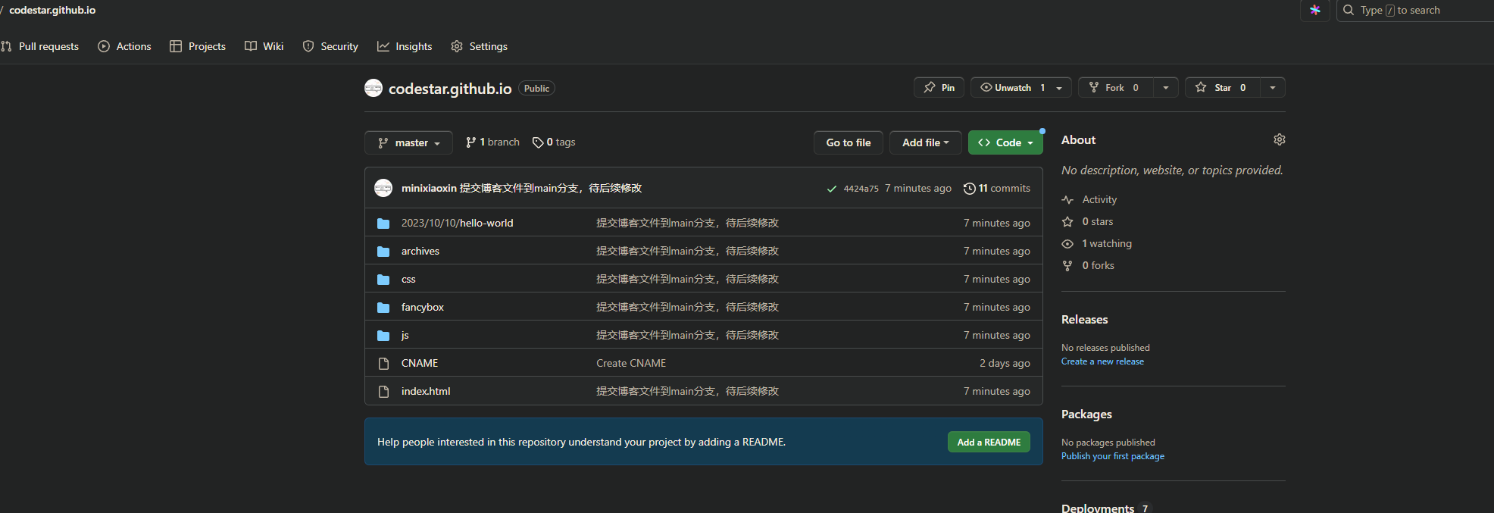Open the Actions tab
Image resolution: width=1494 pixels, height=513 pixels.
pyautogui.click(x=125, y=46)
